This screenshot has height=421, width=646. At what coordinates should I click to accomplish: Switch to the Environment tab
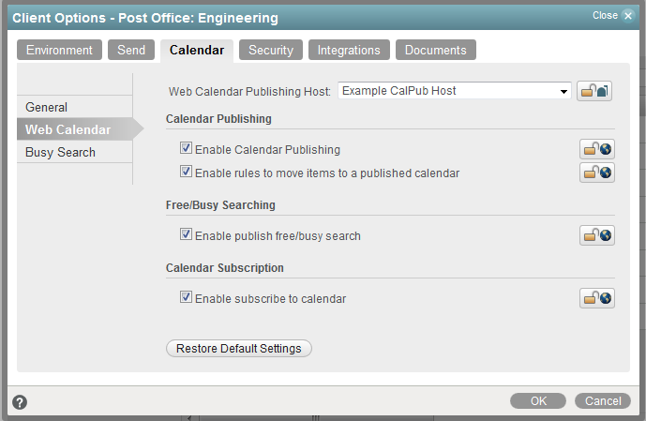pyautogui.click(x=59, y=51)
